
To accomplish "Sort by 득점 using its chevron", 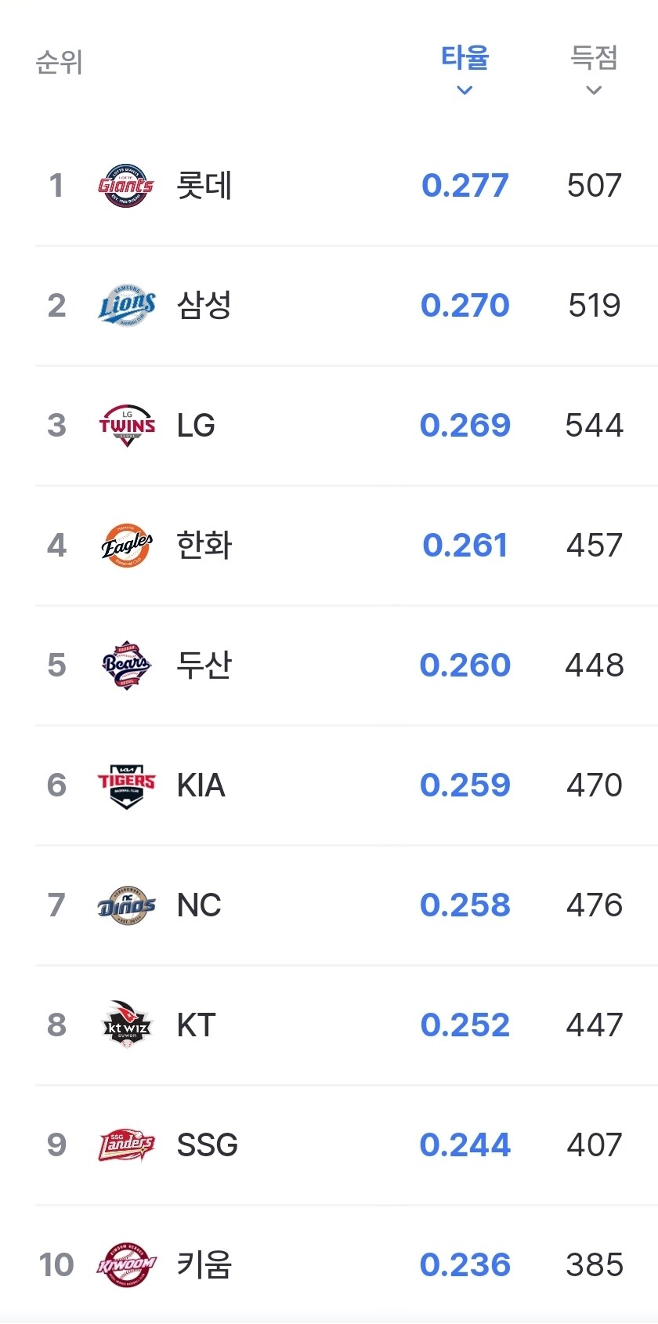I will [x=594, y=90].
